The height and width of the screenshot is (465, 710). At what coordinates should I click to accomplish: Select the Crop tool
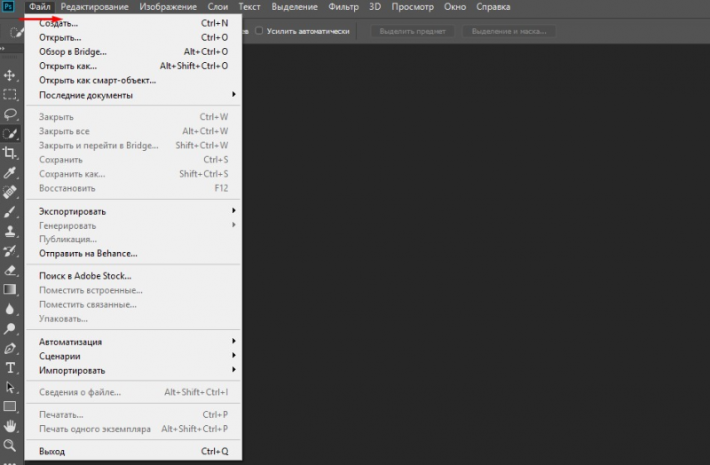(10, 153)
